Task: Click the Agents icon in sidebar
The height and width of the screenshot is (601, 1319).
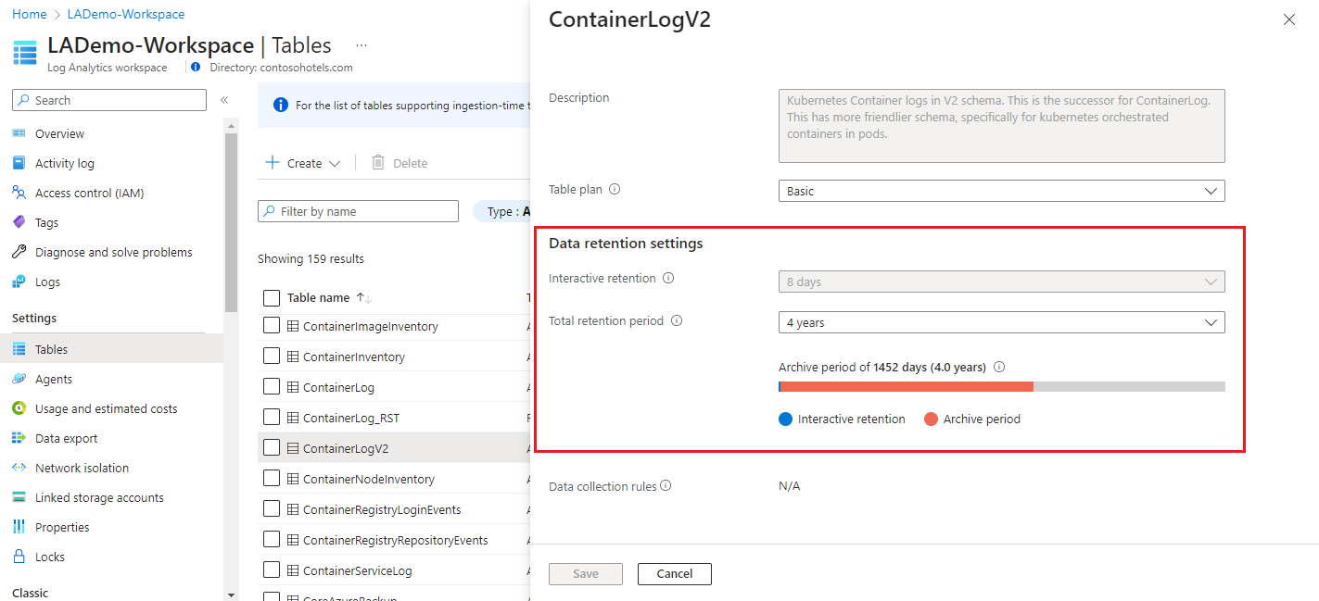Action: (19, 379)
